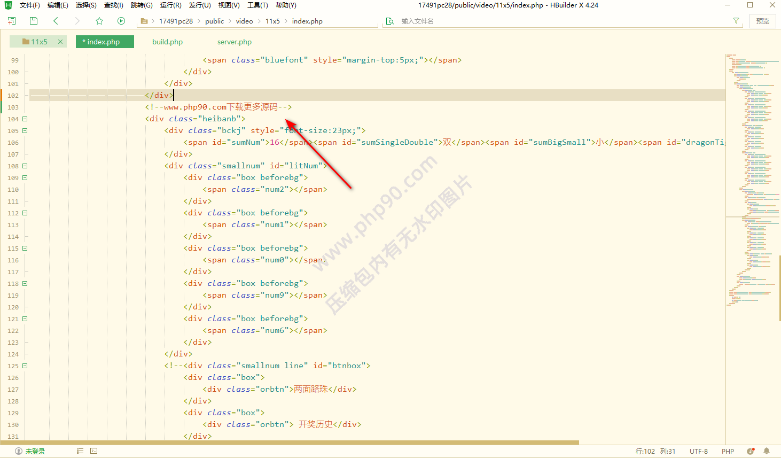
Task: Click the filter funnel icon
Action: tap(736, 21)
